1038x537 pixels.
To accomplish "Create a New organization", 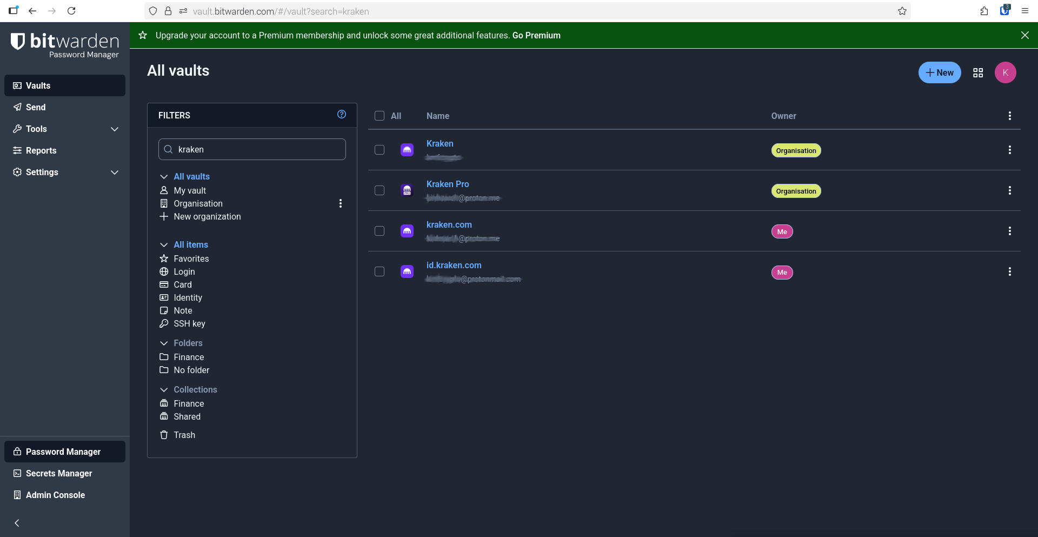I will (207, 216).
